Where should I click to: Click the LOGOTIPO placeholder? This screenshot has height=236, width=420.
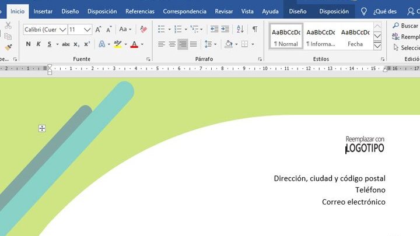365,148
